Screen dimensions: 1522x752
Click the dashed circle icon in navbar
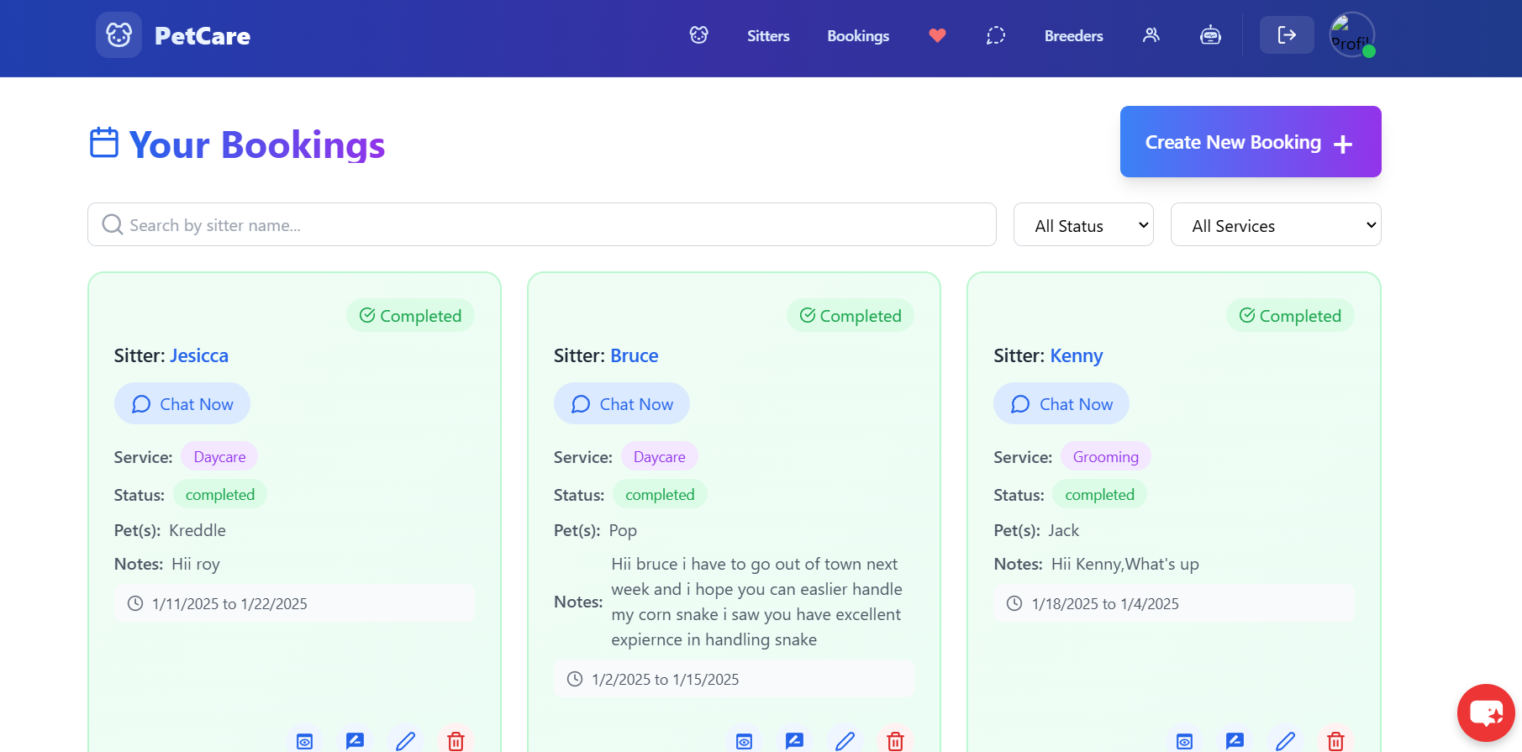tap(996, 35)
